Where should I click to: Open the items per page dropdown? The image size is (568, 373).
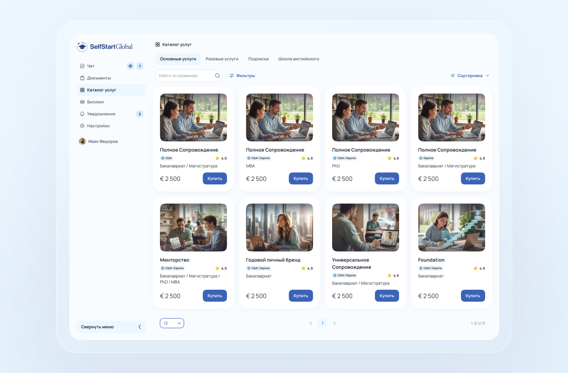click(x=172, y=323)
